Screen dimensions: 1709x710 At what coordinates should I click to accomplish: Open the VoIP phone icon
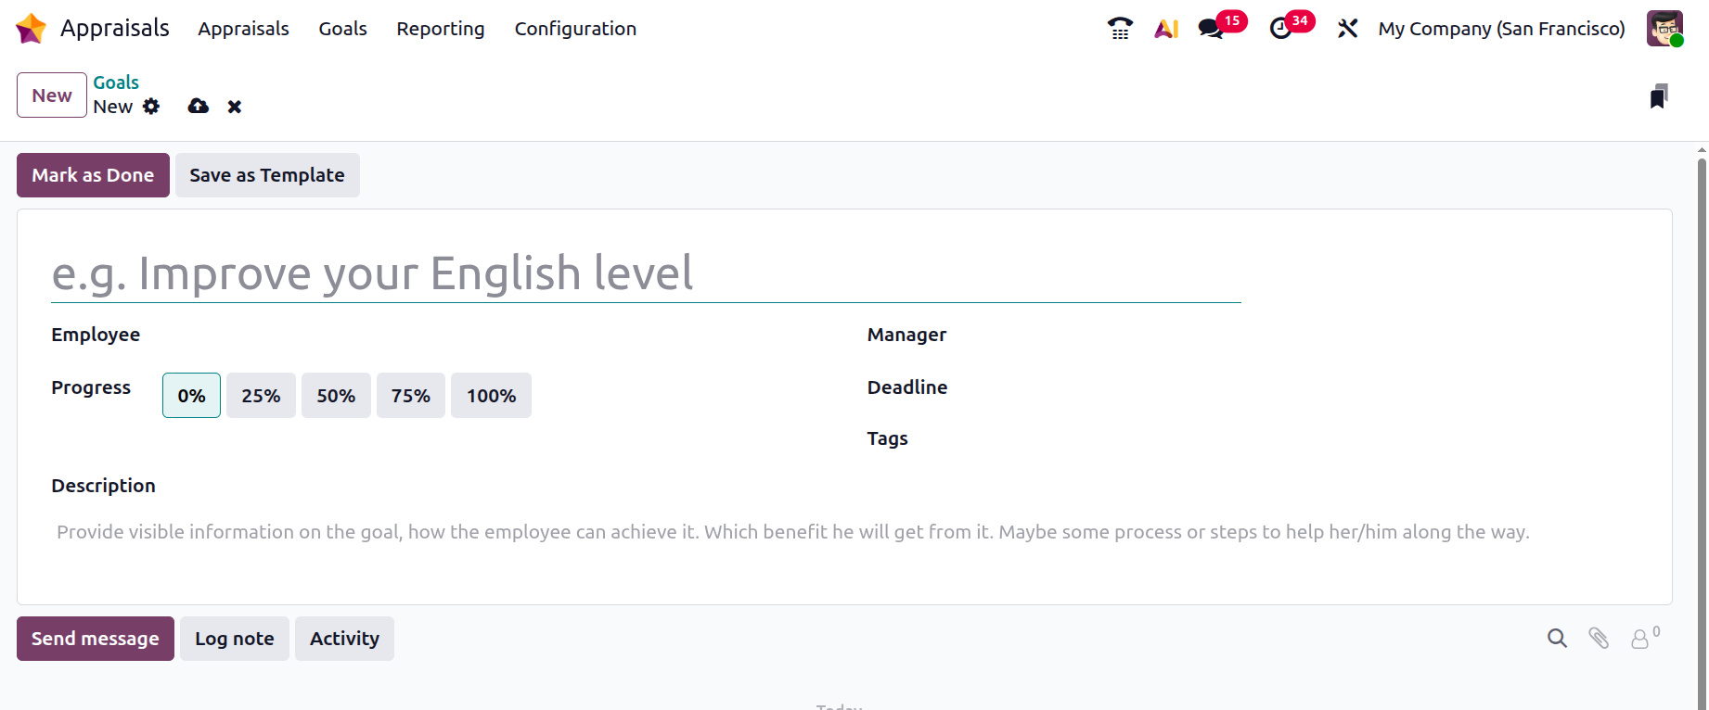[x=1120, y=29]
